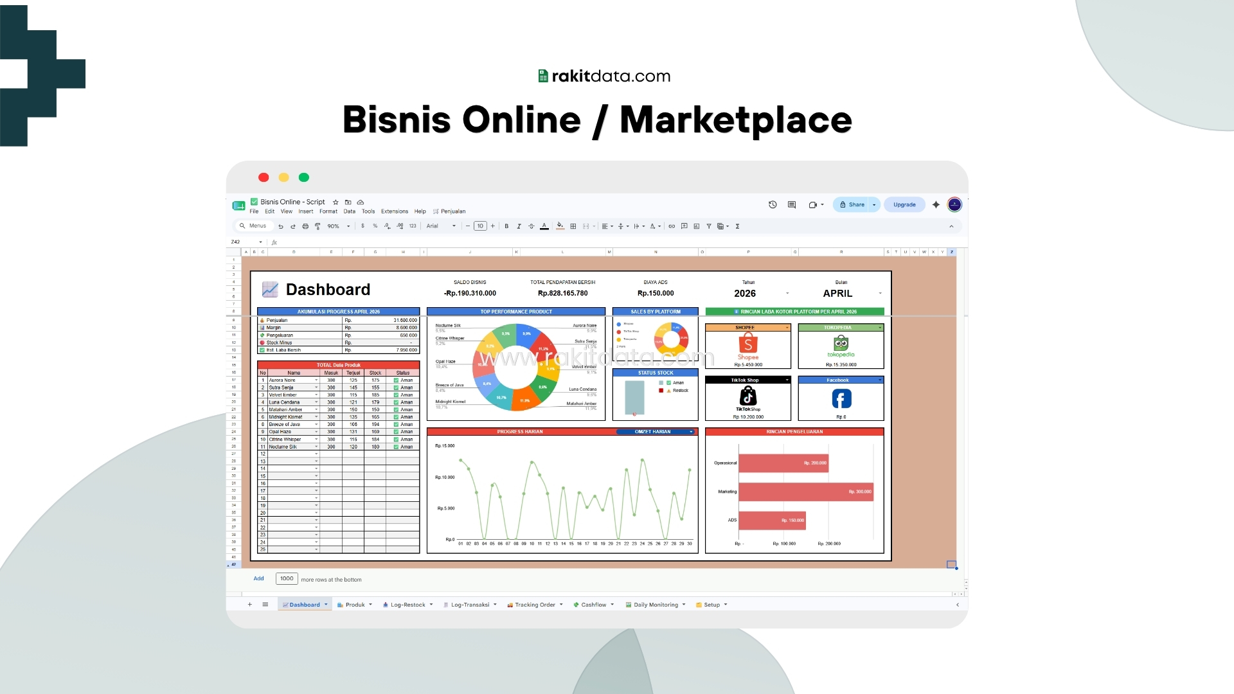Open the Bulan APRIL dropdown arrow

880,294
